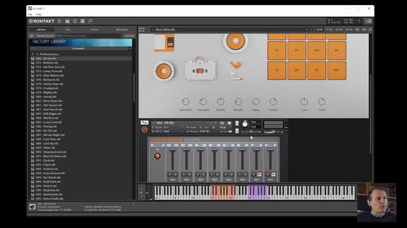Click the Quality knob
Viewport: 407px width, 228px height.
click(221, 101)
